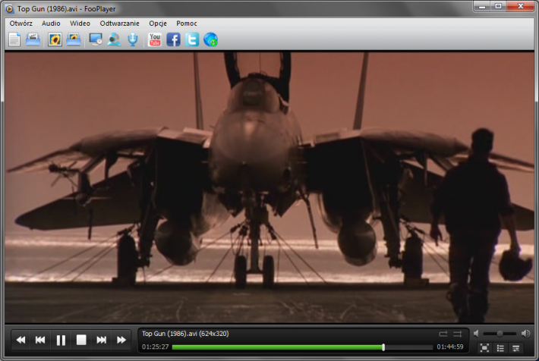Open the Otwórz menu
The width and height of the screenshot is (539, 361).
(x=20, y=24)
